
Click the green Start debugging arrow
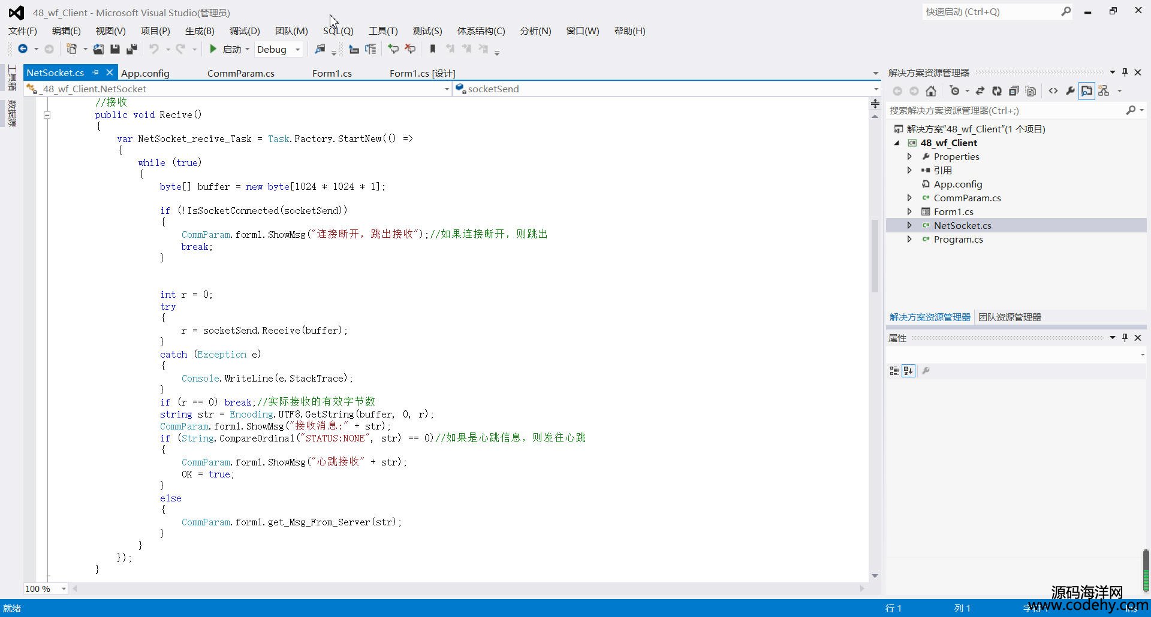[213, 49]
